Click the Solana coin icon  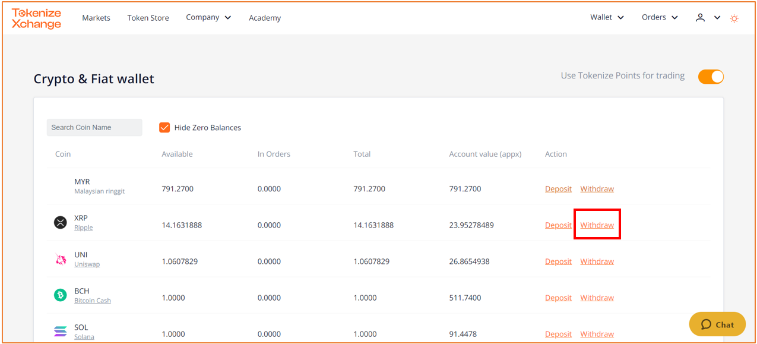click(x=61, y=332)
